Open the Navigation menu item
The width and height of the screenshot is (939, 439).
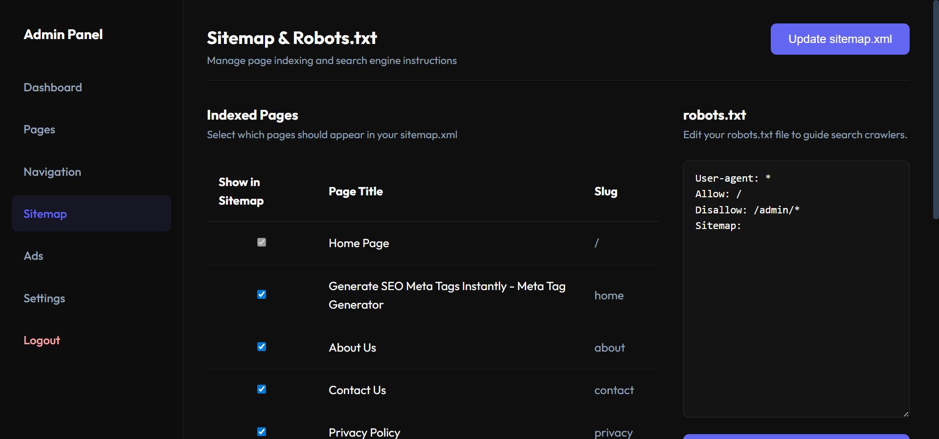pos(52,172)
